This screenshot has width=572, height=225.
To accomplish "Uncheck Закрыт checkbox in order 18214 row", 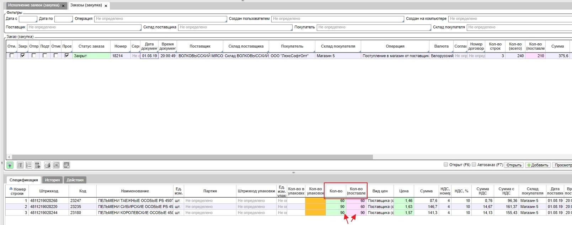I will 23,56.
